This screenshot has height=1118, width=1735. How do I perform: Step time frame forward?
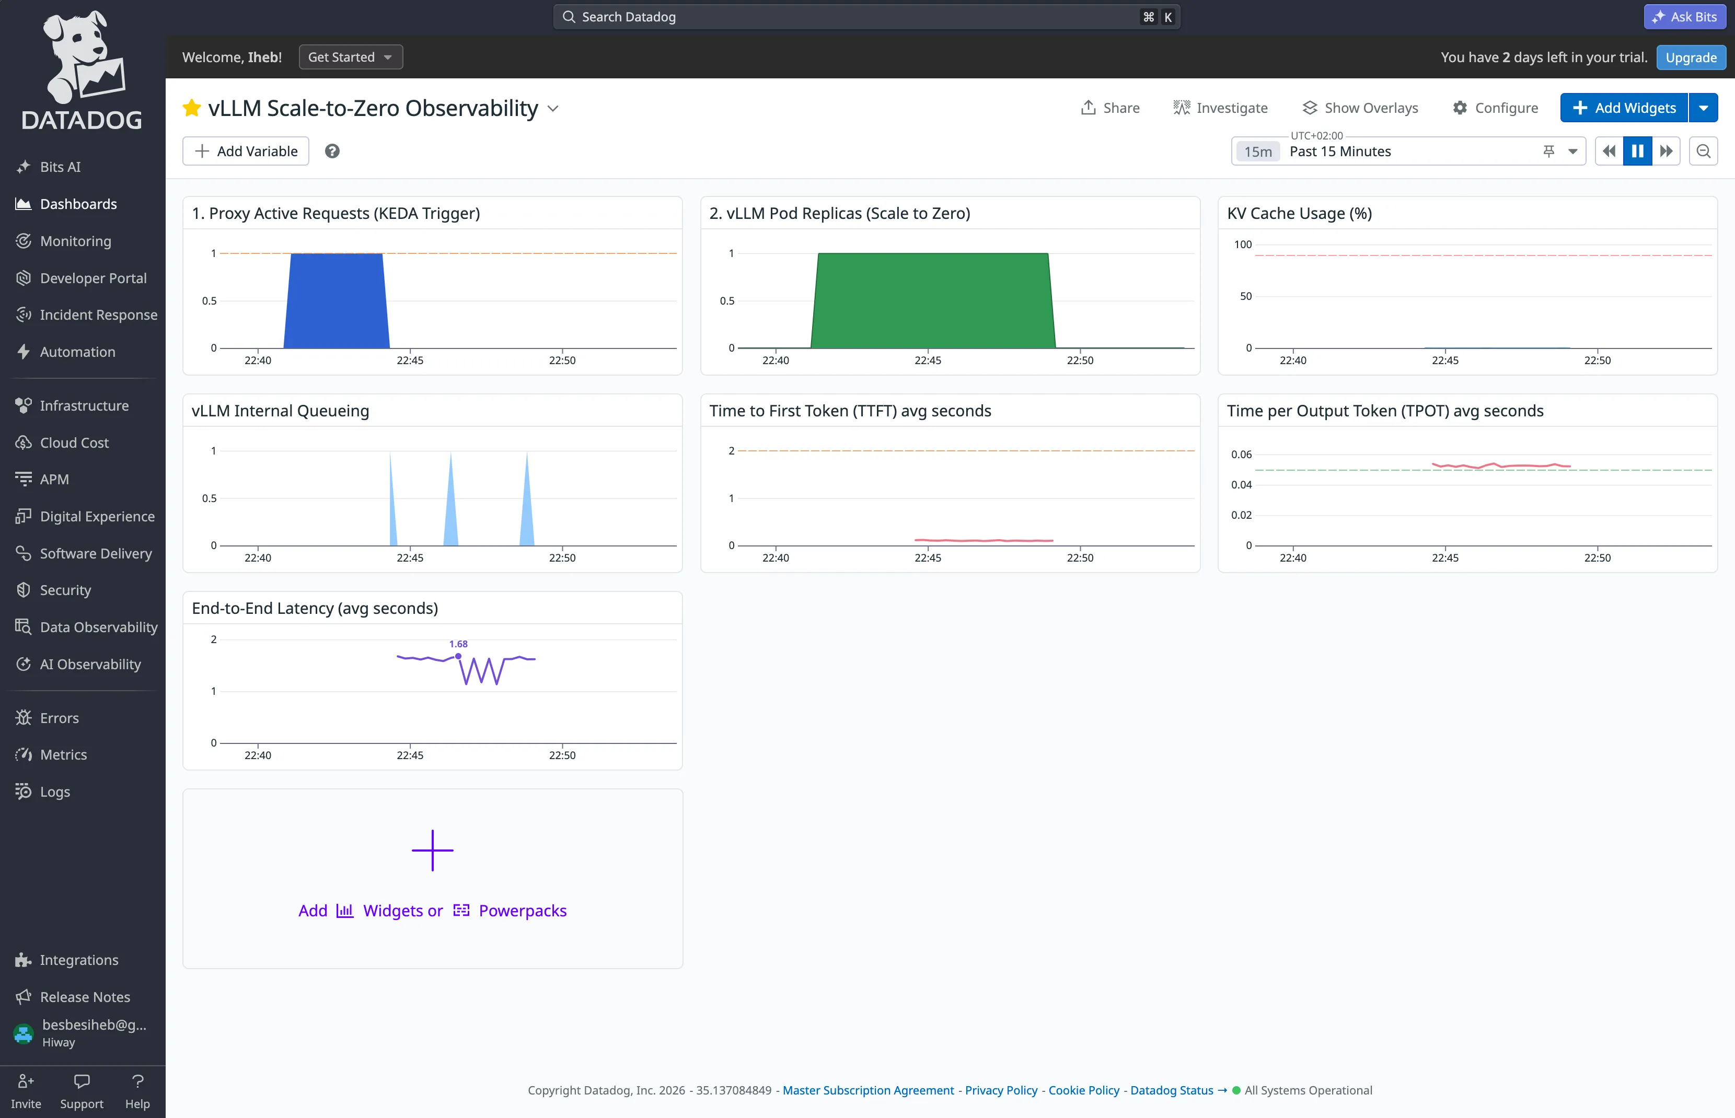coord(1666,151)
